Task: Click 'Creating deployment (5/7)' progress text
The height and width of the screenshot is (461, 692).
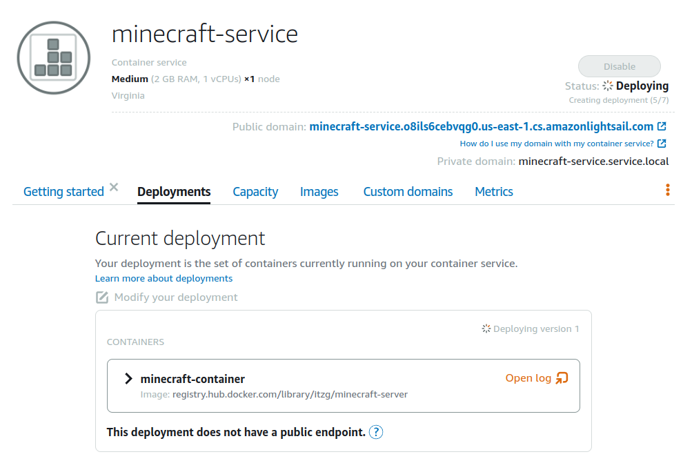Action: pyautogui.click(x=619, y=100)
